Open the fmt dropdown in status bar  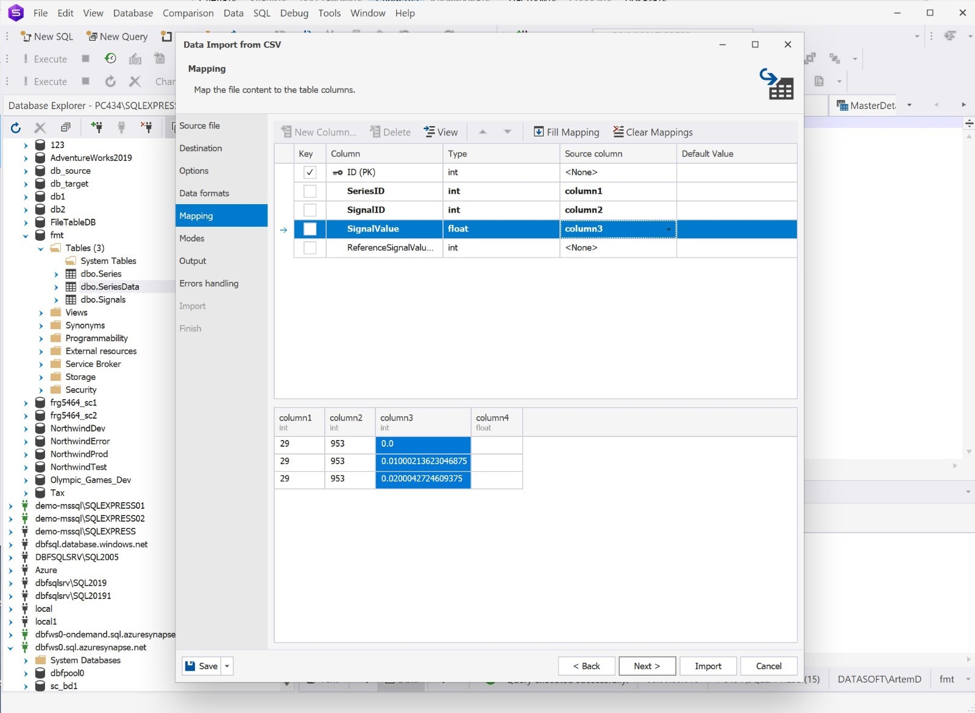968,679
